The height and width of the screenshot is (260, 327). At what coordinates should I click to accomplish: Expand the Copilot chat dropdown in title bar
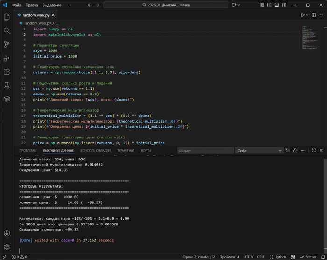(239, 5)
